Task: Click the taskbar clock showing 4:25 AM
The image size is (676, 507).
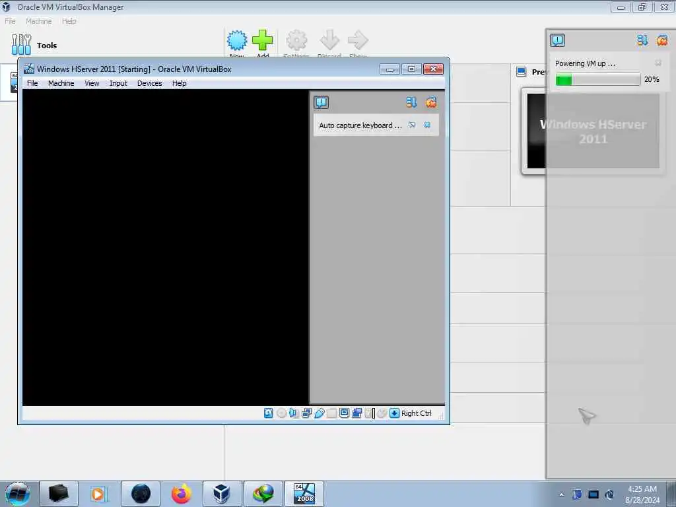Action: pyautogui.click(x=642, y=494)
